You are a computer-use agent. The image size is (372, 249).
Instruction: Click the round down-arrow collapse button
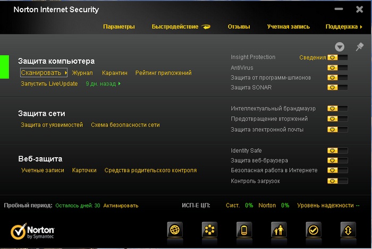340,47
